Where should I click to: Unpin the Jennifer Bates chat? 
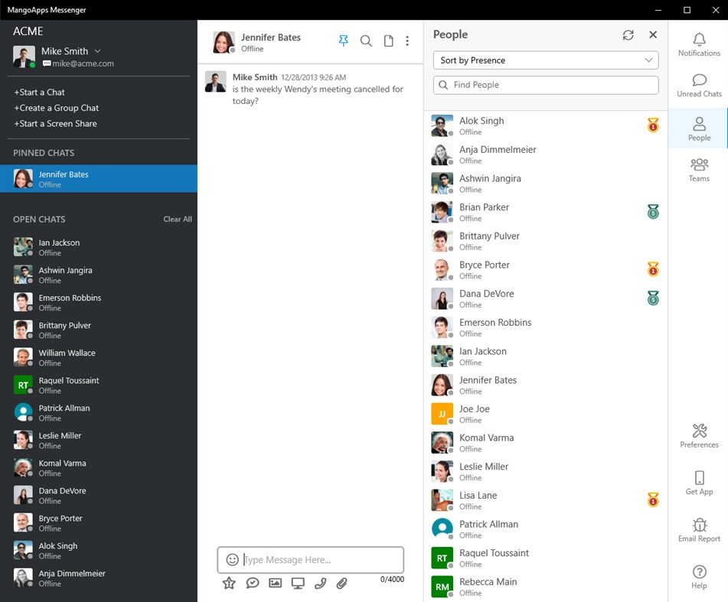coord(343,41)
